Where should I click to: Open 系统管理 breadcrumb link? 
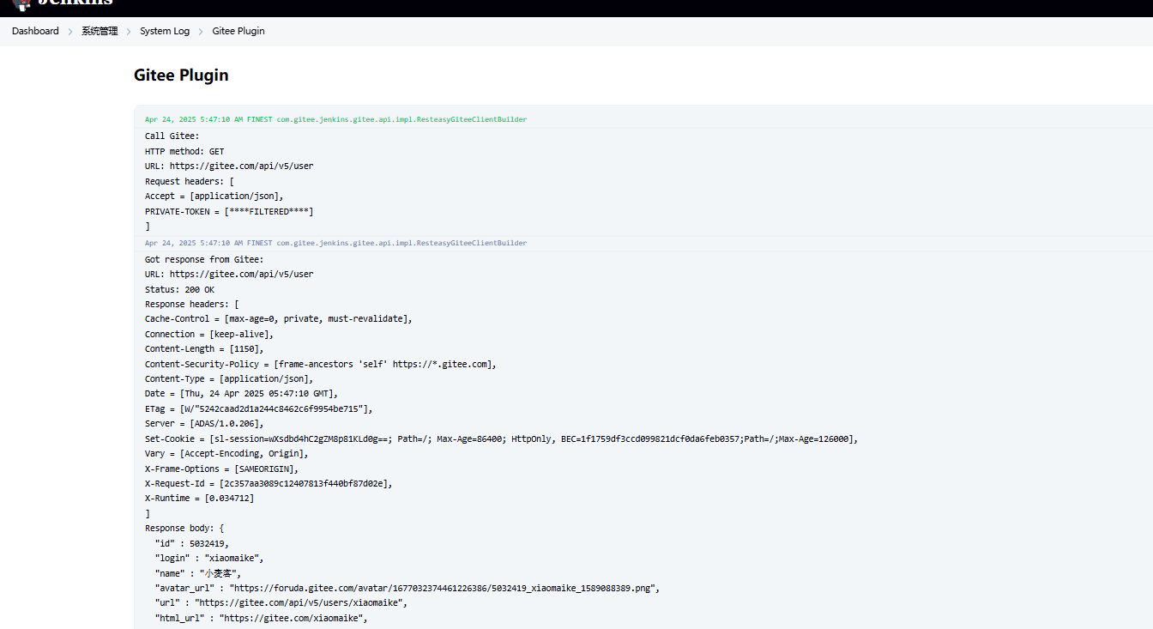click(x=100, y=31)
